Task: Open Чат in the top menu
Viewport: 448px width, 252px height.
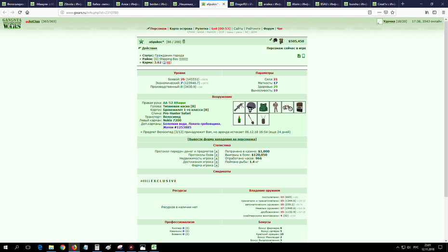Action: [x=279, y=28]
